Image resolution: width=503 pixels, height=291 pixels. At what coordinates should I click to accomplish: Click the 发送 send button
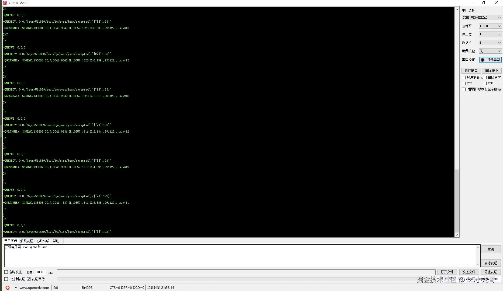point(491,250)
